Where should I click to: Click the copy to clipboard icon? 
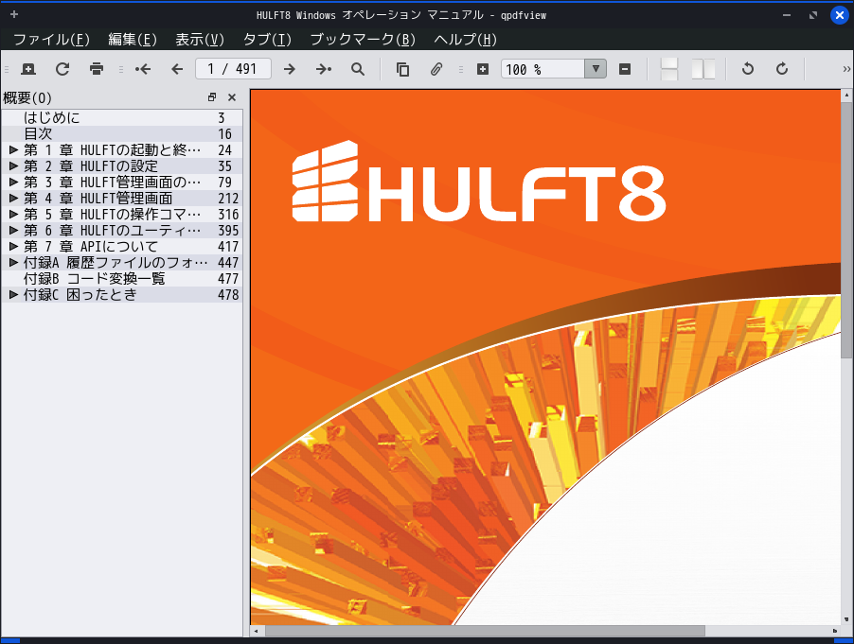coord(402,69)
